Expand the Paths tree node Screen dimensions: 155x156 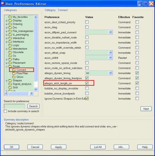(6, 59)
